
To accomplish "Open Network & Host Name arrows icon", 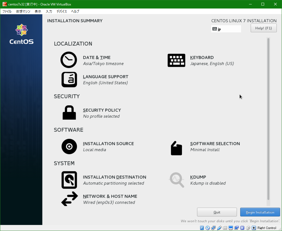I will point(69,199).
